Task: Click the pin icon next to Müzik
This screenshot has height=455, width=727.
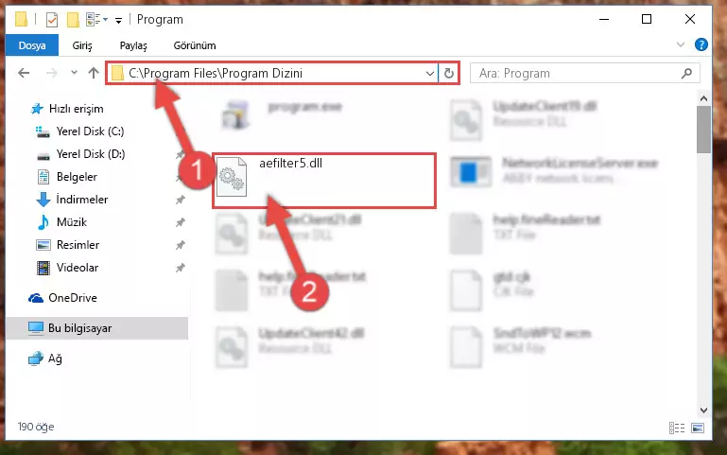Action: [180, 222]
